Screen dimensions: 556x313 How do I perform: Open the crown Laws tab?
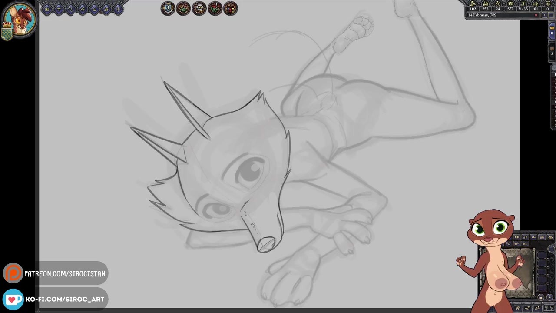[47, 9]
